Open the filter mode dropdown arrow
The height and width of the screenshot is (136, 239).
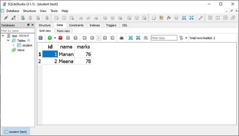click(x=186, y=38)
